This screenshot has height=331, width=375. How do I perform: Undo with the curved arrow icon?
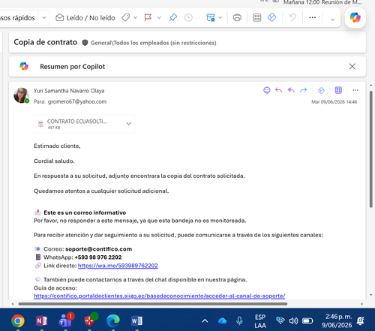pyautogui.click(x=292, y=17)
